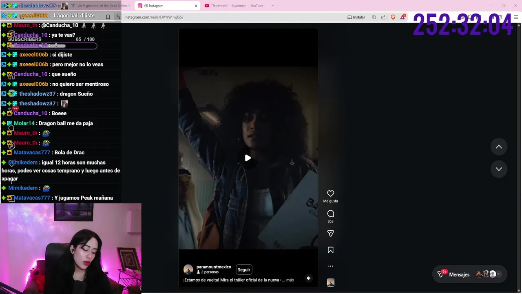Click 'Me gusta' label under heart
Image resolution: width=522 pixels, height=294 pixels.
click(x=330, y=201)
